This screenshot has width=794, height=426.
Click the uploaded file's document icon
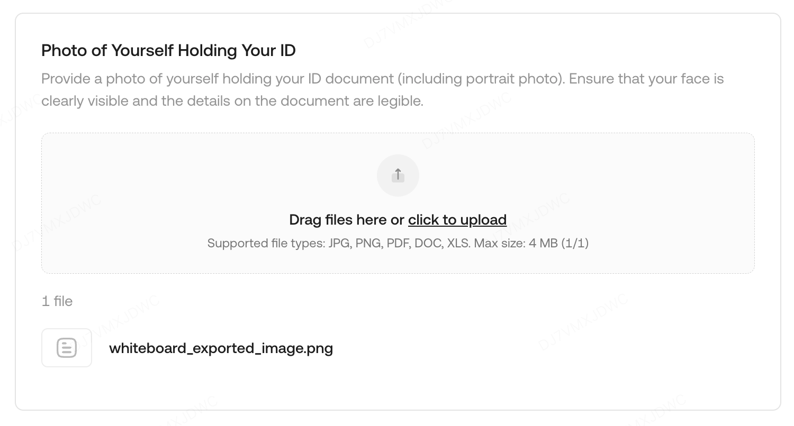tap(67, 348)
